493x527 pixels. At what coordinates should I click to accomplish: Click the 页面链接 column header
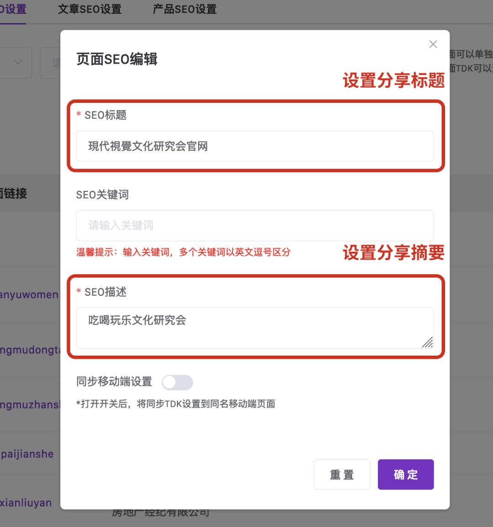click(x=15, y=193)
